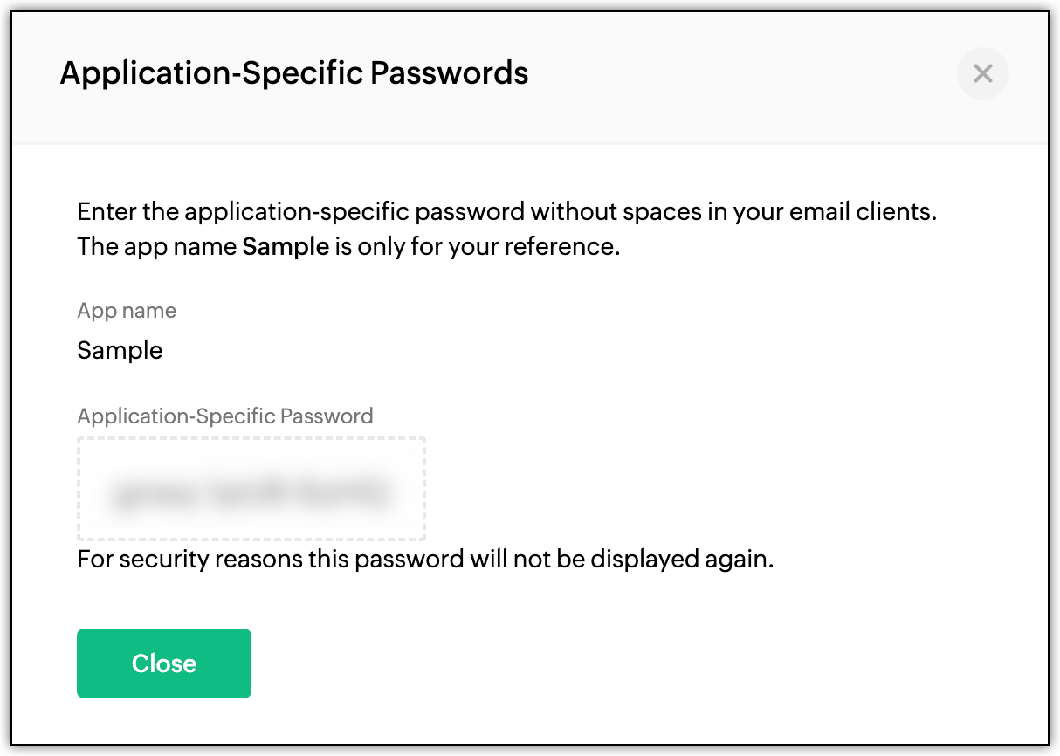This screenshot has height=756, width=1060.
Task: Select the "Sample" value under App name
Action: click(x=120, y=351)
